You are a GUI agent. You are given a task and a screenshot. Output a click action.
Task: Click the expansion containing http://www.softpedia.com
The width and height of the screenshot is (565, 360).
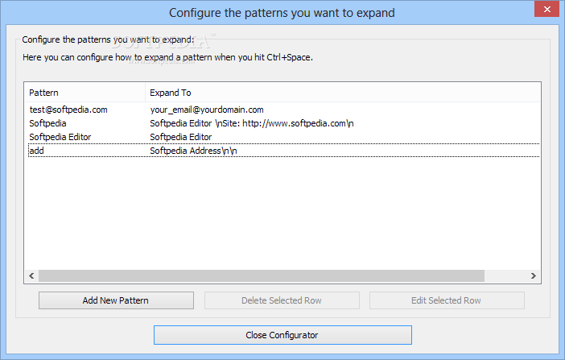251,123
